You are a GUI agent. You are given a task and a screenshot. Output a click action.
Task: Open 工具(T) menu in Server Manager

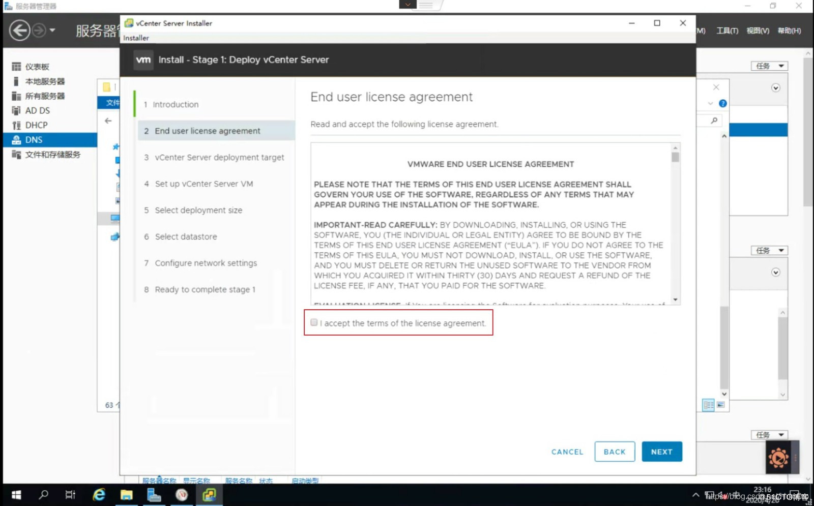(727, 31)
